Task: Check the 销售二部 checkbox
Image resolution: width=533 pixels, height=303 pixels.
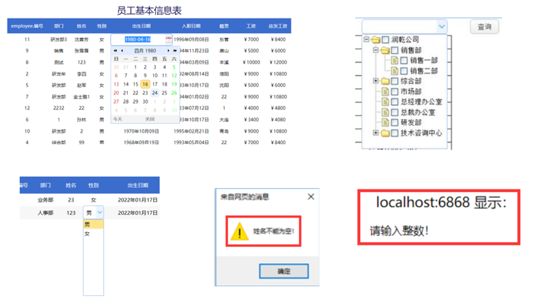Action: pyautogui.click(x=404, y=71)
